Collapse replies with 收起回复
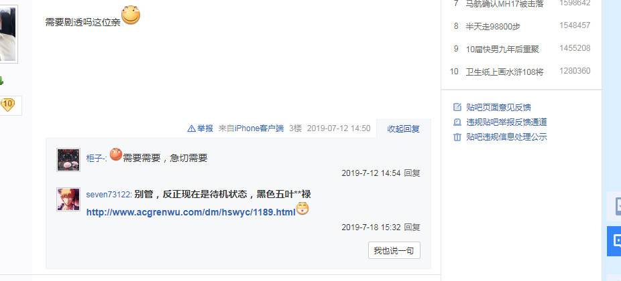The height and width of the screenshot is (281, 621). pyautogui.click(x=403, y=129)
